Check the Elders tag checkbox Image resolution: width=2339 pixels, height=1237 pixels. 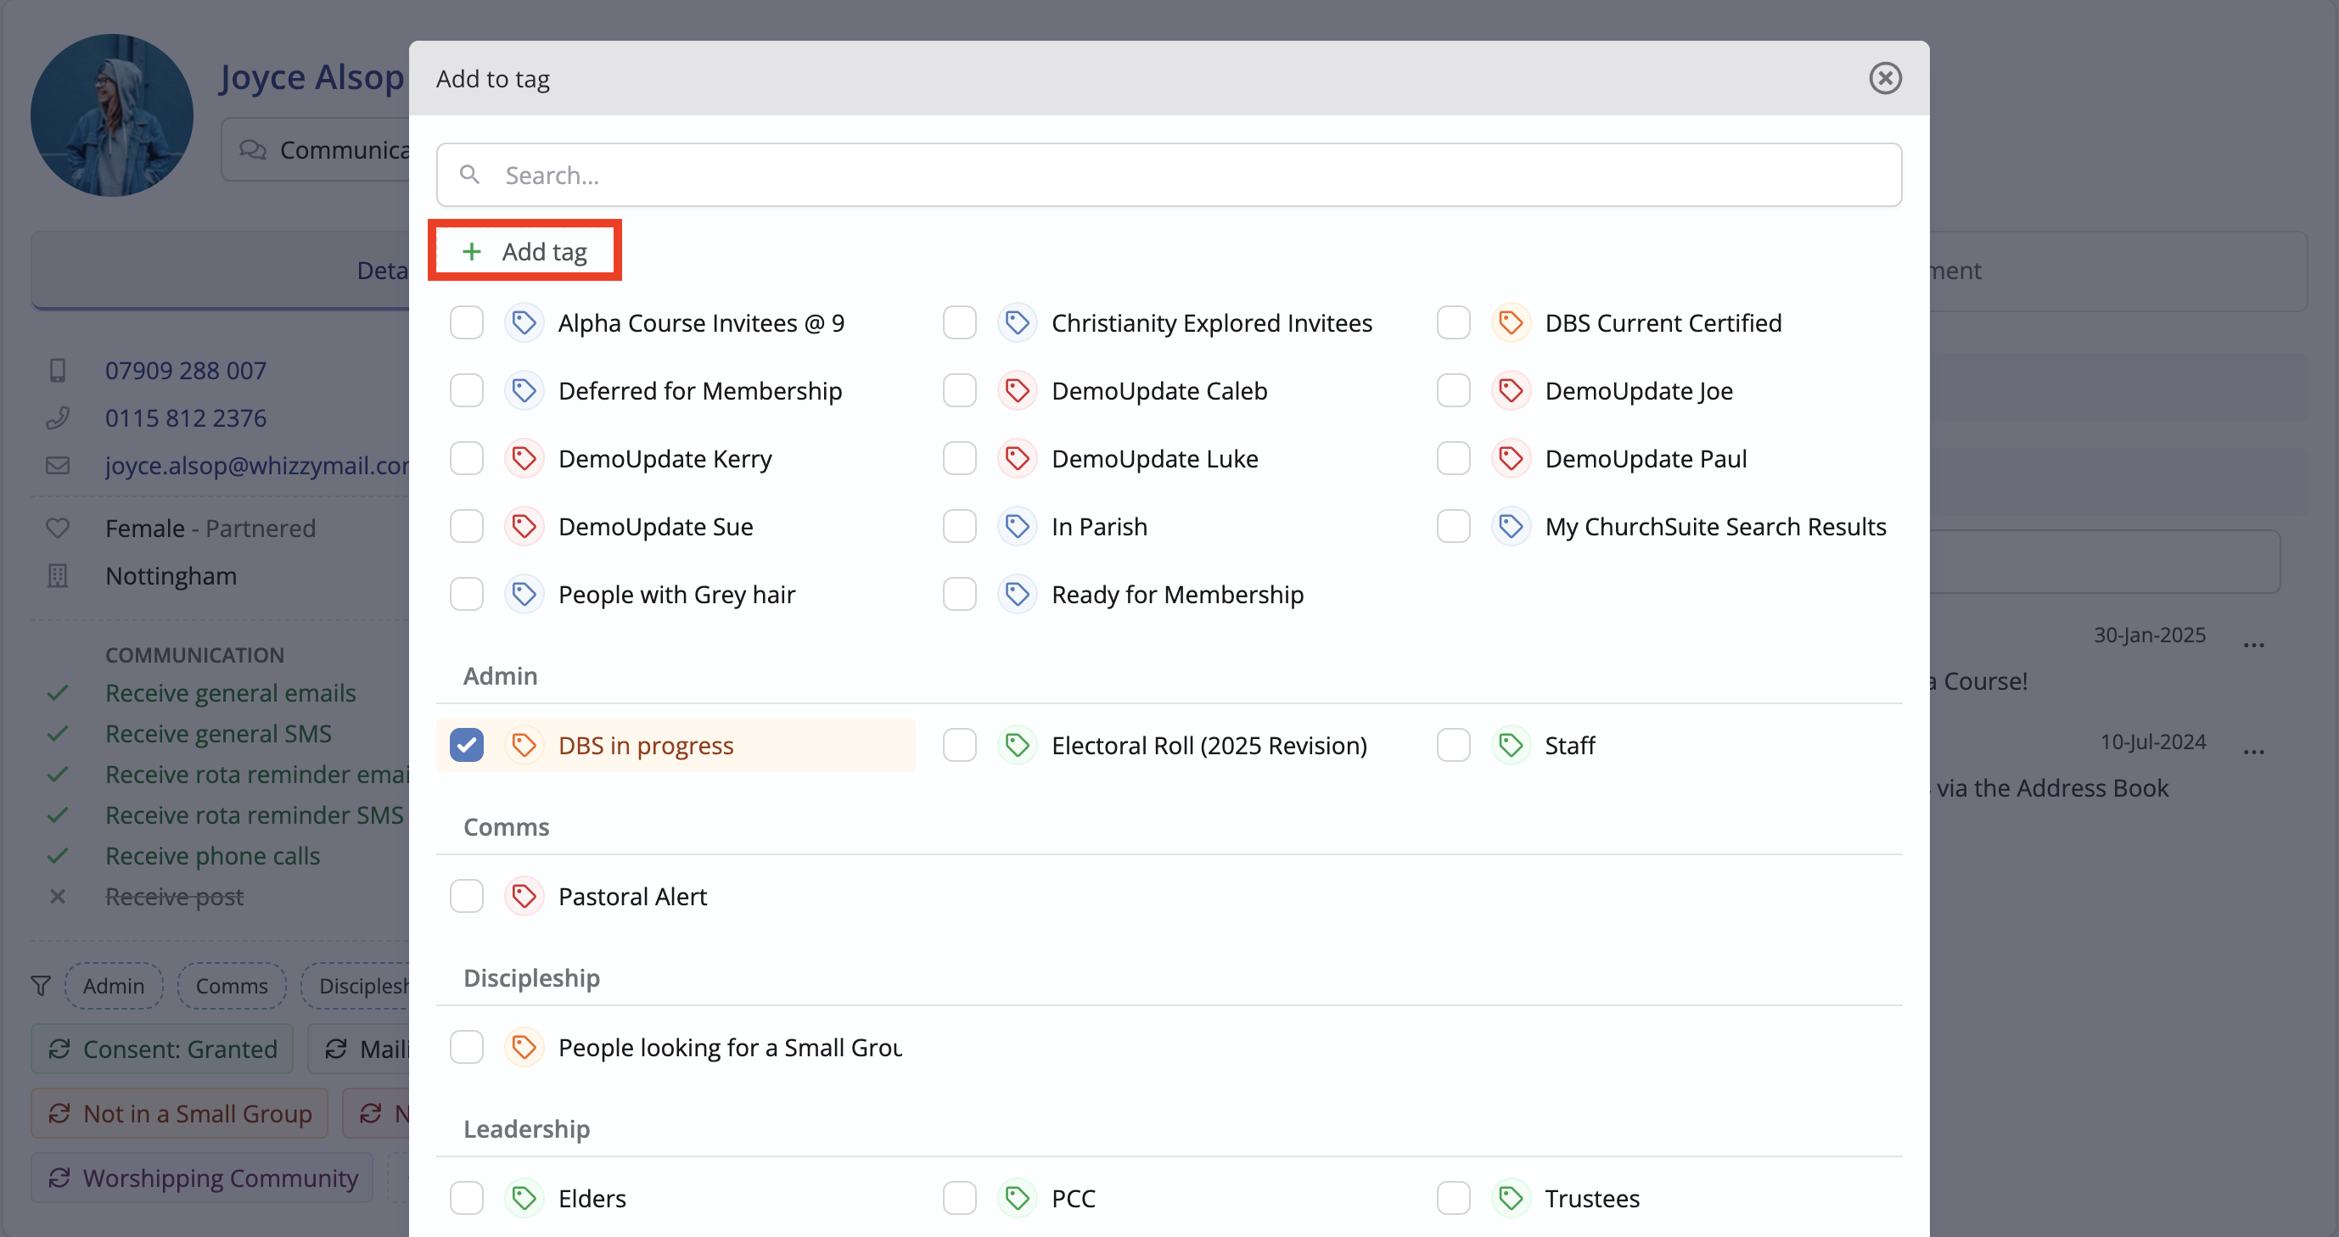tap(467, 1198)
